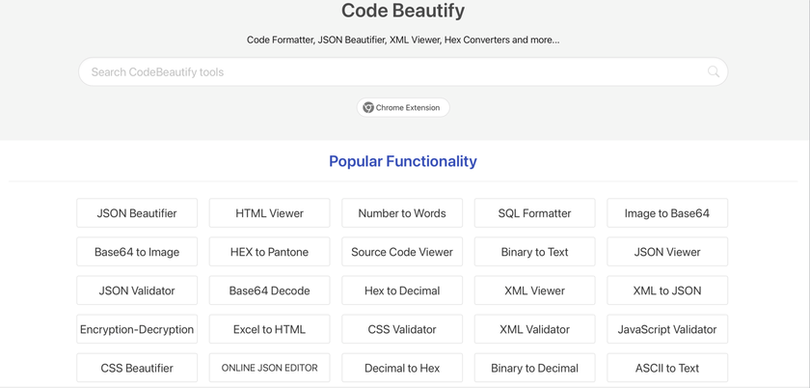Viewport: 810px width, 388px height.
Task: Go to Encryption-Decryption tool
Action: click(x=137, y=329)
